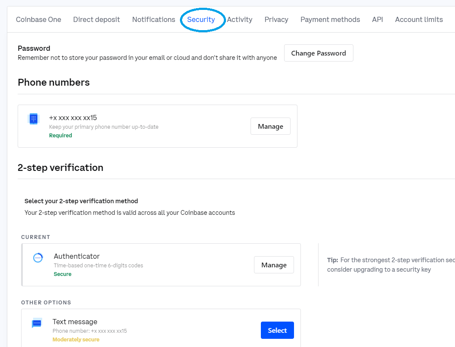Click the Password label
Image resolution: width=455 pixels, height=347 pixels.
point(34,48)
